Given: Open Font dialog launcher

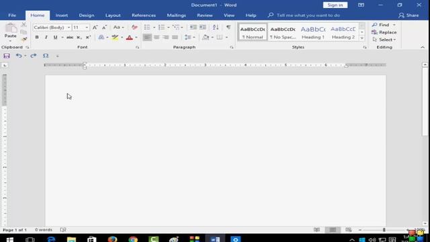Looking at the screenshot, I should 137,48.
